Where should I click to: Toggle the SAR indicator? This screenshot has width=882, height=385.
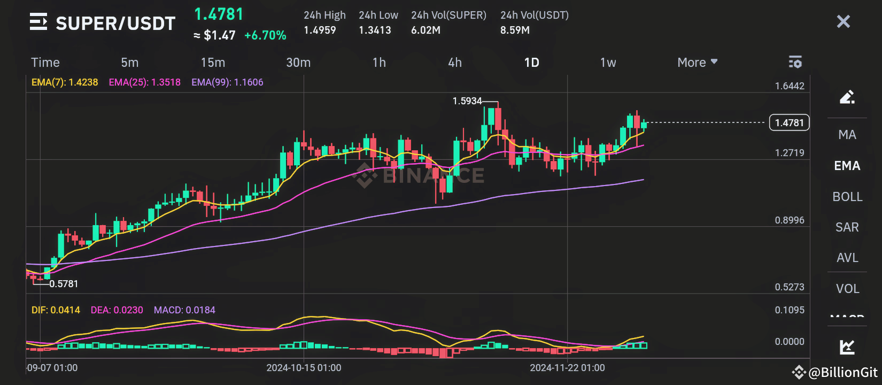click(x=847, y=227)
